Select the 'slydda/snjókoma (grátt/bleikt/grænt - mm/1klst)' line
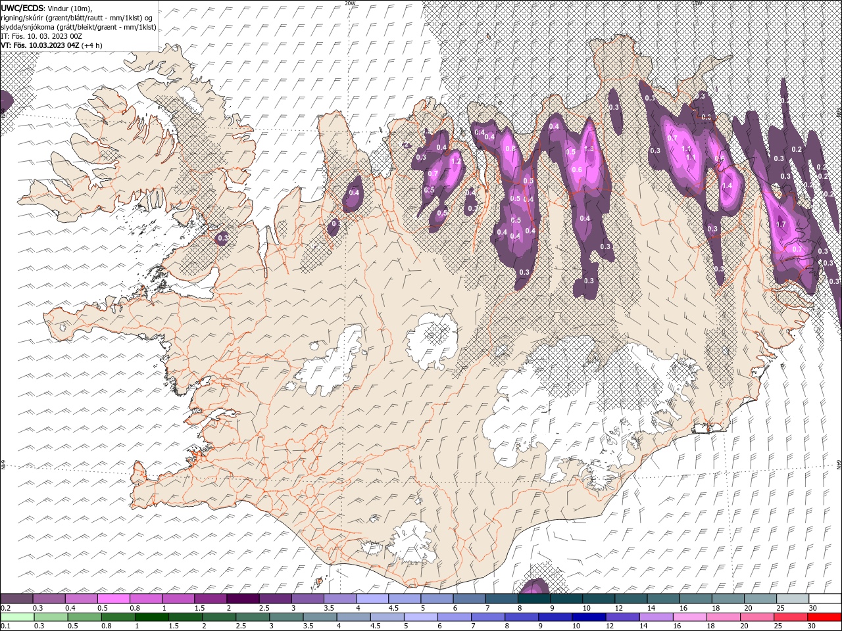 (78, 27)
